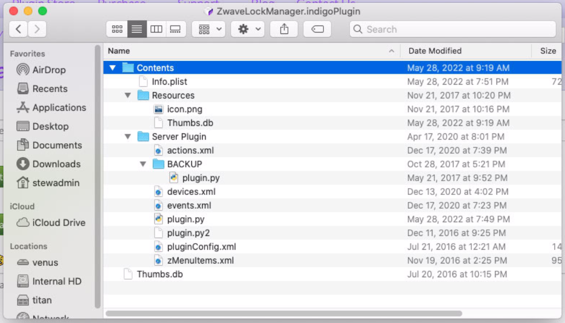Collapse the BACKUP folder
The width and height of the screenshot is (565, 323).
point(143,164)
